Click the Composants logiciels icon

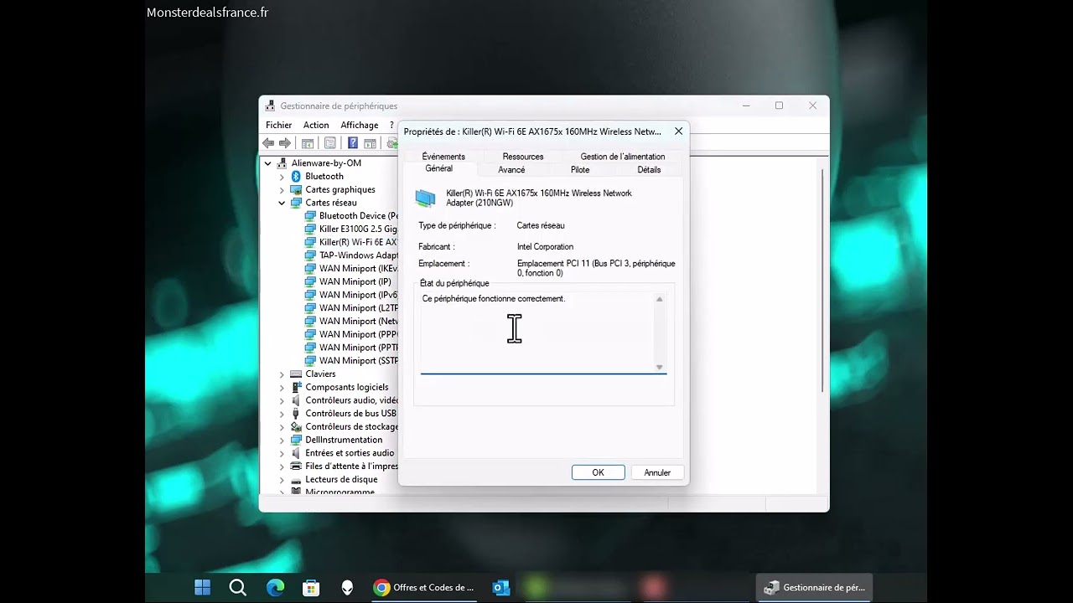296,388
